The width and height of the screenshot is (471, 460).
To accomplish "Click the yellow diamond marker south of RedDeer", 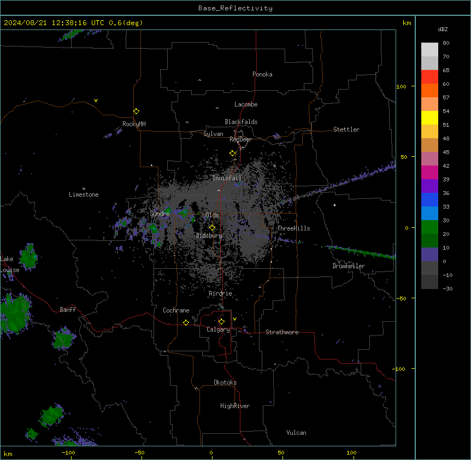I will [232, 154].
